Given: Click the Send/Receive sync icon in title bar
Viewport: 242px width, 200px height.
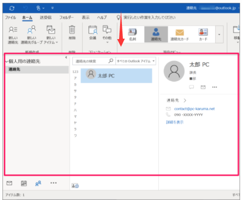Looking at the screenshot, I should (12, 8).
